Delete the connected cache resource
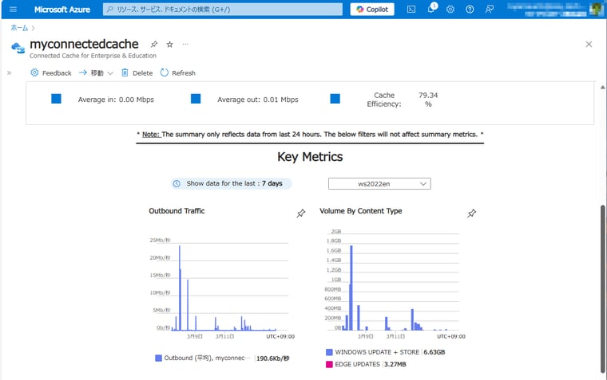The height and width of the screenshot is (380, 607). point(137,72)
